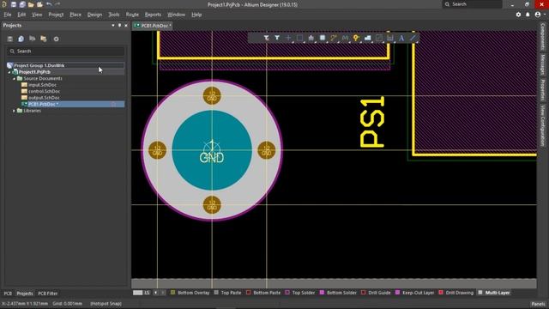Click the Panels button
Viewport: 549px width, 309px height.
[538, 304]
